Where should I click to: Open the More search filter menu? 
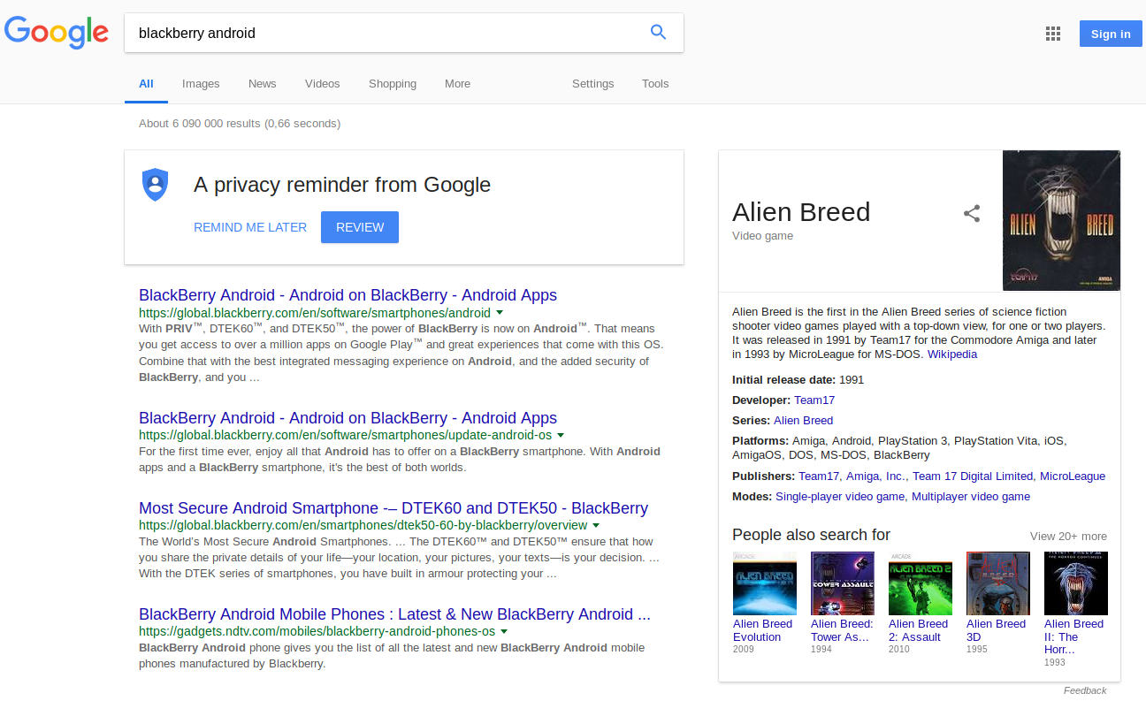(x=457, y=84)
